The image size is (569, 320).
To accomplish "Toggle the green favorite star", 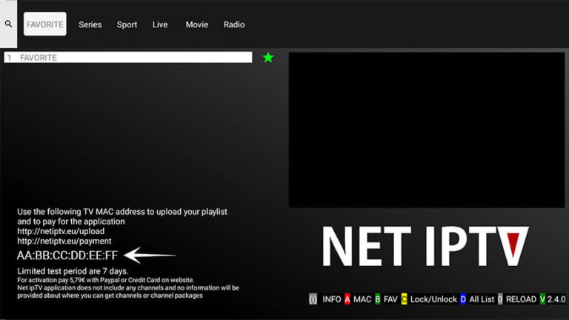I will point(268,57).
